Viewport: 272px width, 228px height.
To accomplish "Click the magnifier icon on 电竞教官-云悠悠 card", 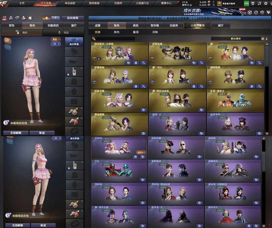I will [144, 63].
